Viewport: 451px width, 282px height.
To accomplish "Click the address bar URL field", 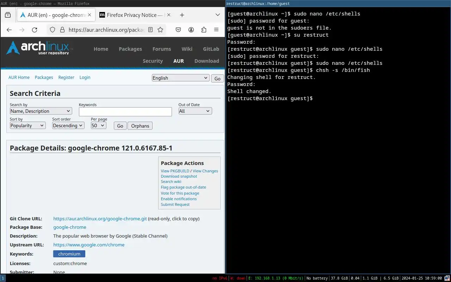I will point(106,30).
